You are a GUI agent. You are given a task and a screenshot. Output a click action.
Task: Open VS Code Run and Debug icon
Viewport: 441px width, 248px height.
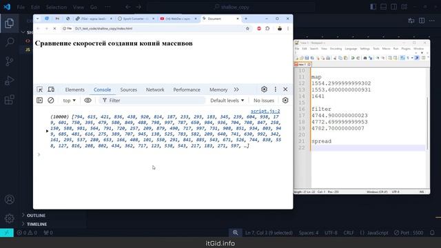9,81
